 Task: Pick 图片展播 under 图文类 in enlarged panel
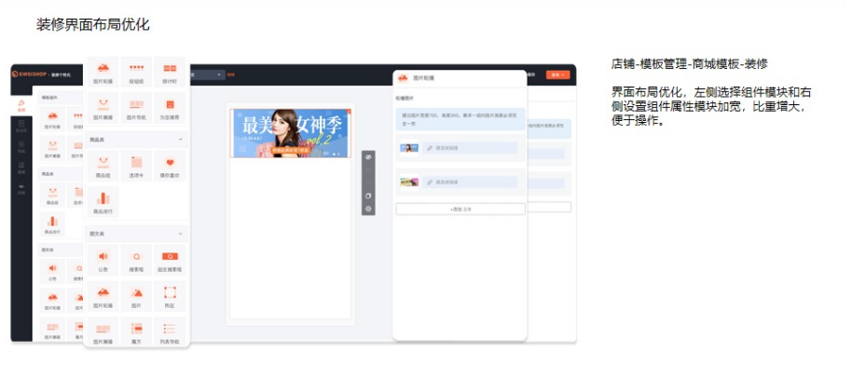[103, 332]
